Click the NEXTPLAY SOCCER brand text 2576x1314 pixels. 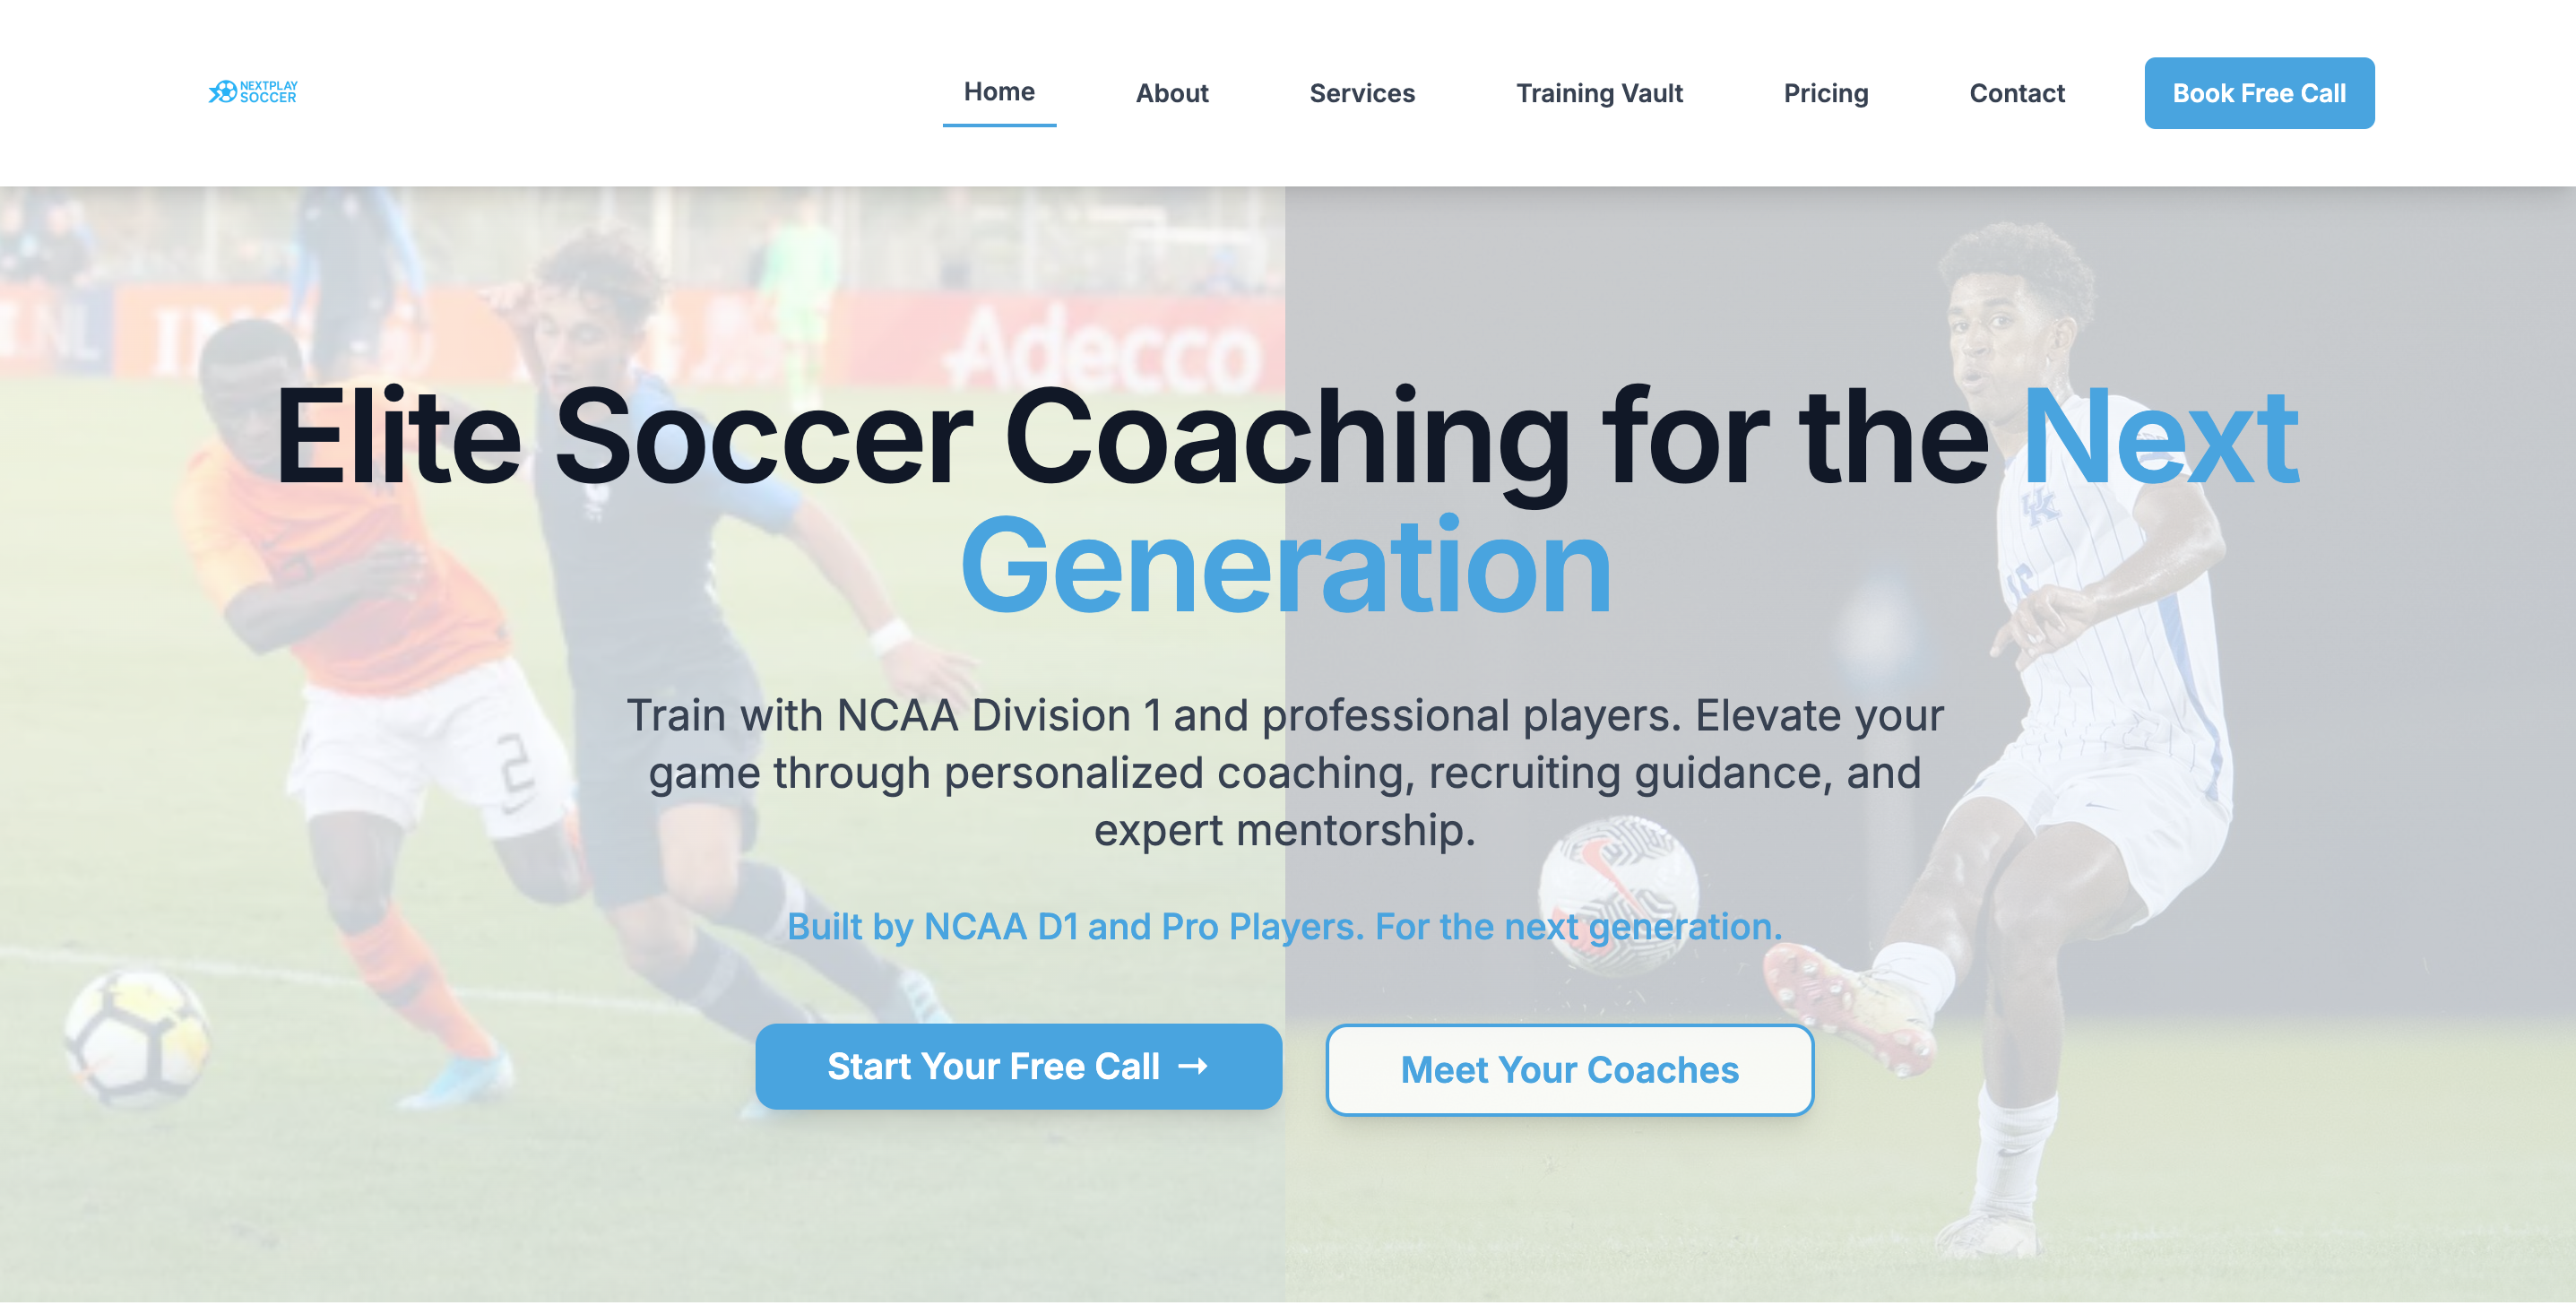[268, 92]
